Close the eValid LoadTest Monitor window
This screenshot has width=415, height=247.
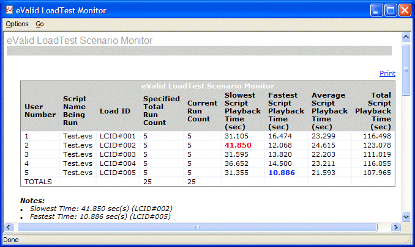click(x=405, y=10)
